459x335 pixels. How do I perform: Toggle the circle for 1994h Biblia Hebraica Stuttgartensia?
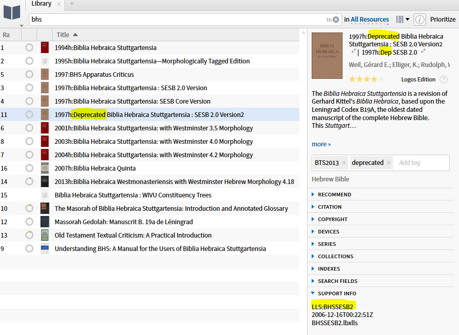point(29,47)
